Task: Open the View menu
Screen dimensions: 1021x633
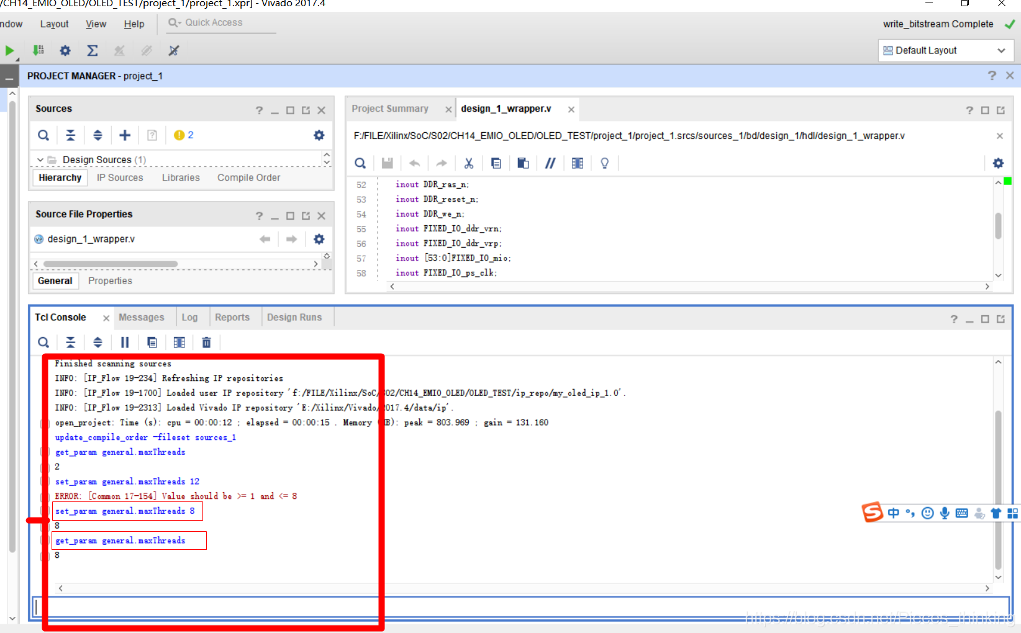Action: [96, 24]
